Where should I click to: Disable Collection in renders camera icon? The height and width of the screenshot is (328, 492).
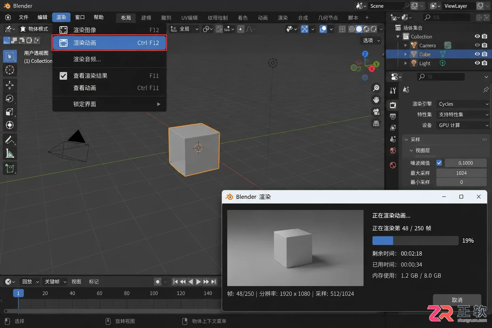click(x=484, y=36)
